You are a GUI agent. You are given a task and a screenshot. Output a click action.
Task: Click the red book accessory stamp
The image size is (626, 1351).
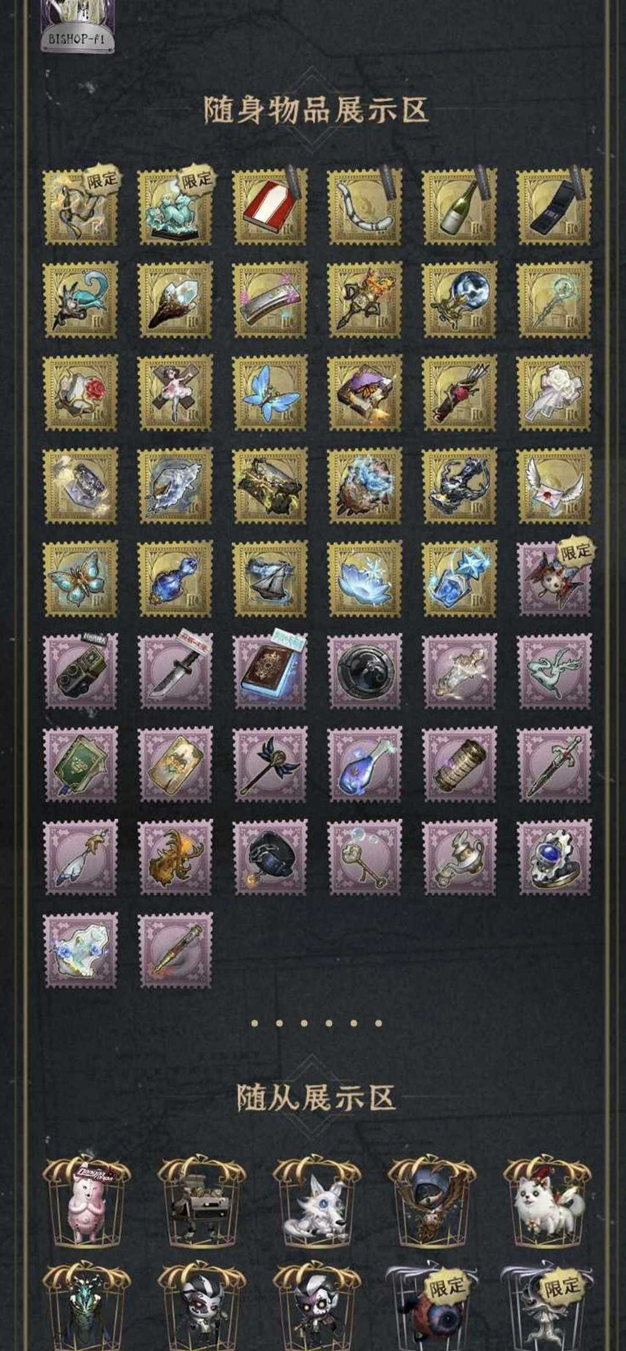270,206
